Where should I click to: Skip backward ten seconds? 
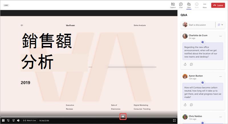coord(8,120)
